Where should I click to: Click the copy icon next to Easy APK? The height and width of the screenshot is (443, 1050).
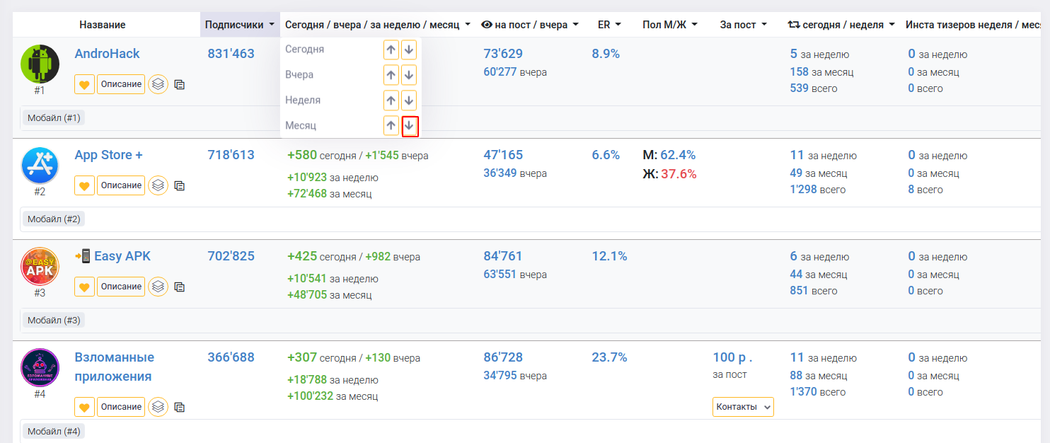point(180,287)
